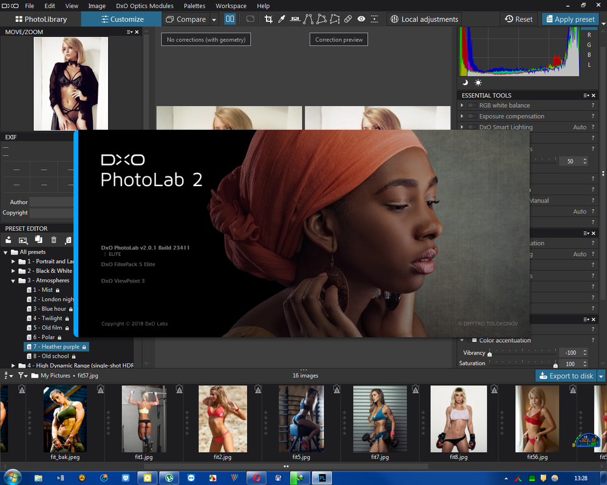
Task: Toggle the Color accentuation correction
Action: click(x=472, y=340)
